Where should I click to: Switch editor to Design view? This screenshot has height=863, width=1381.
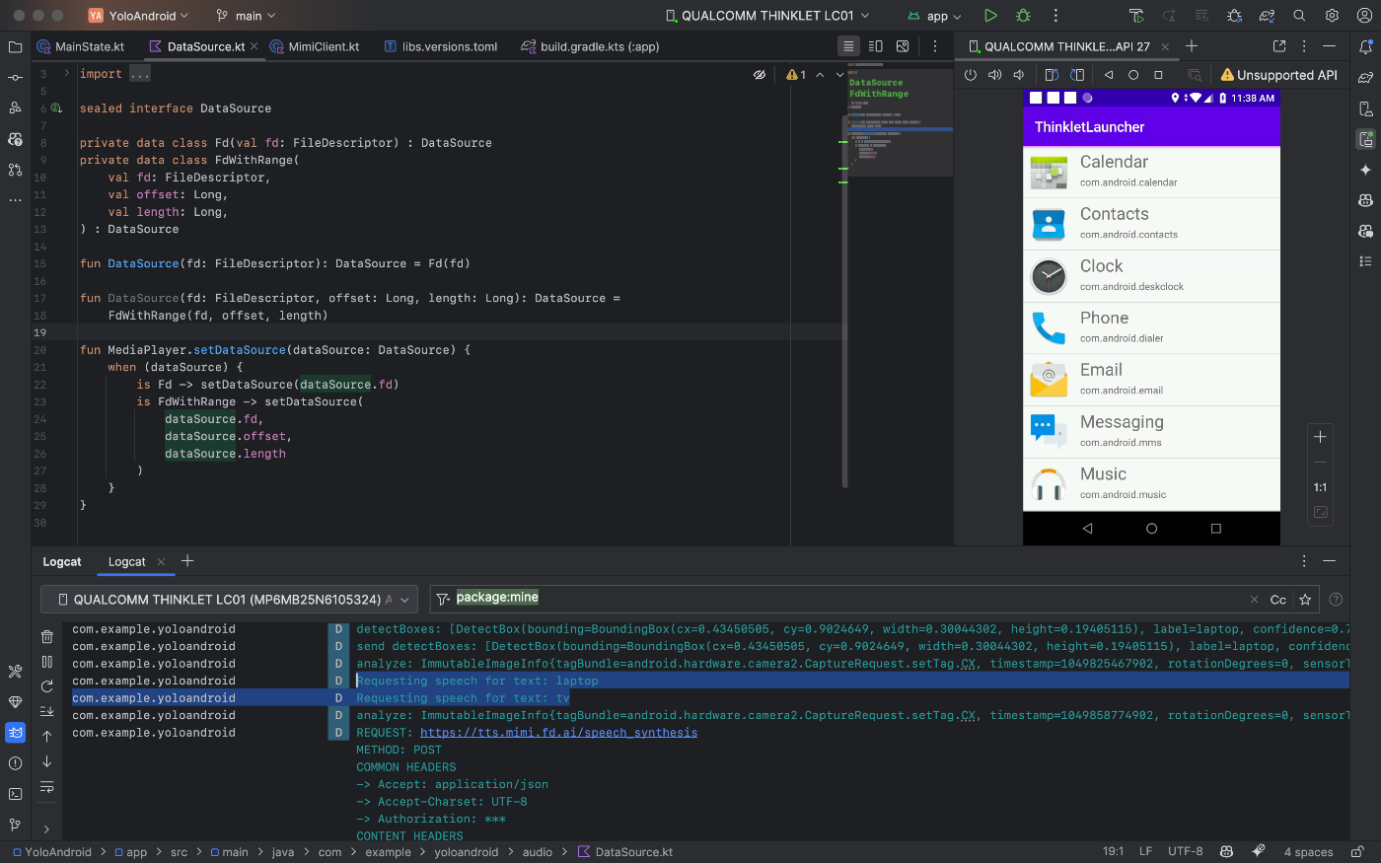[x=903, y=46]
